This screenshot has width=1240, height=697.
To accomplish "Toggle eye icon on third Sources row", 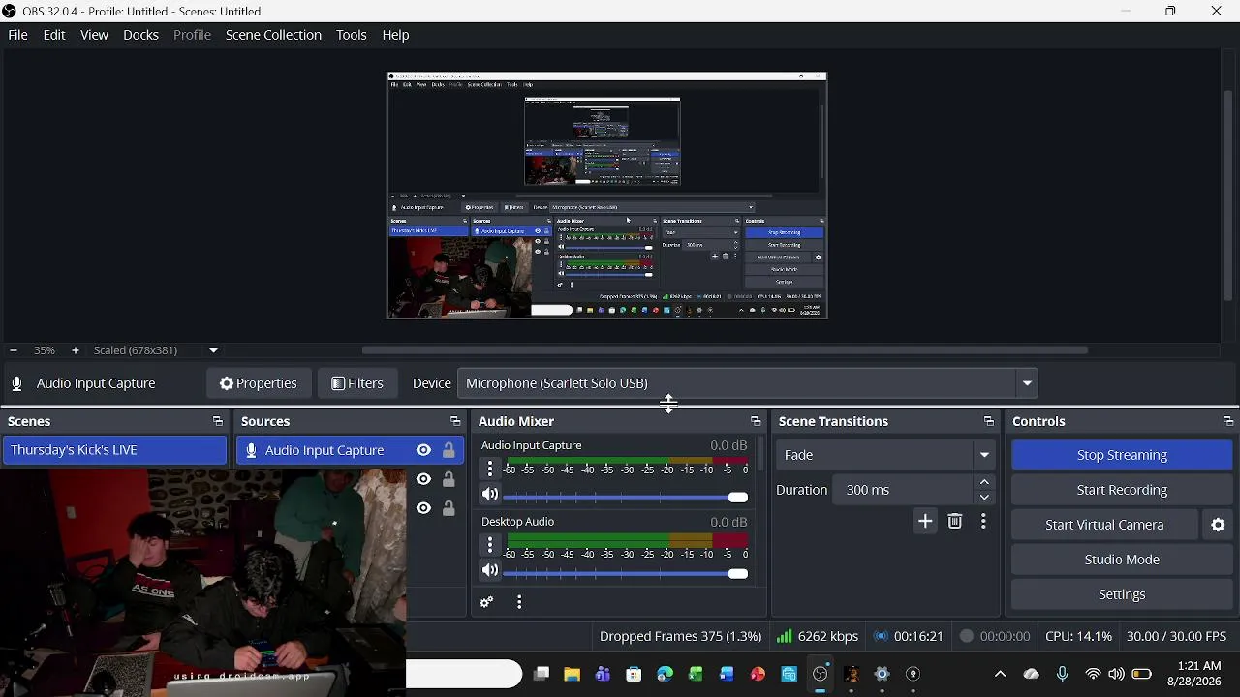I will click(x=423, y=508).
